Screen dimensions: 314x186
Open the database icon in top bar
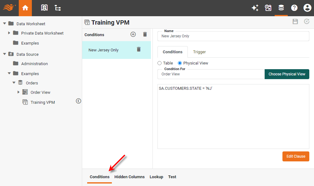click(281, 8)
